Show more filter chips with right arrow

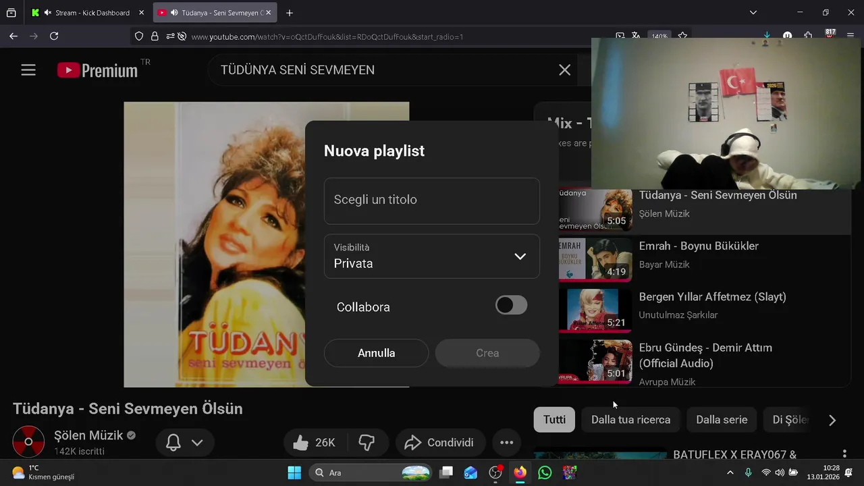tap(832, 420)
